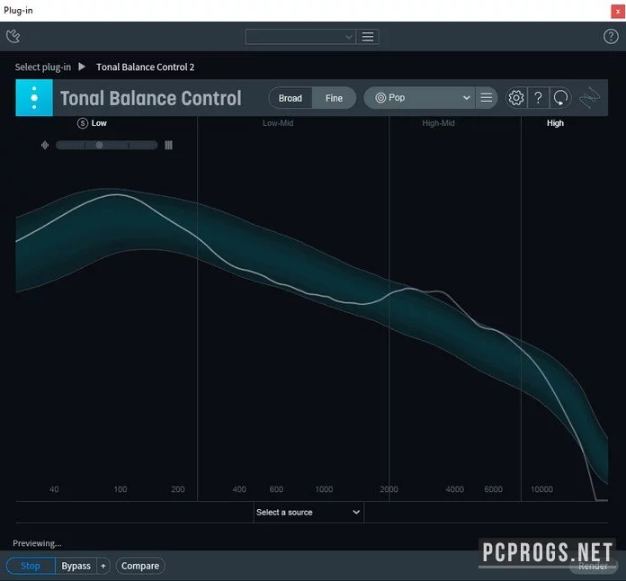Open the preset list menu icon in top bar
Screen dimensions: 626x581
click(367, 37)
